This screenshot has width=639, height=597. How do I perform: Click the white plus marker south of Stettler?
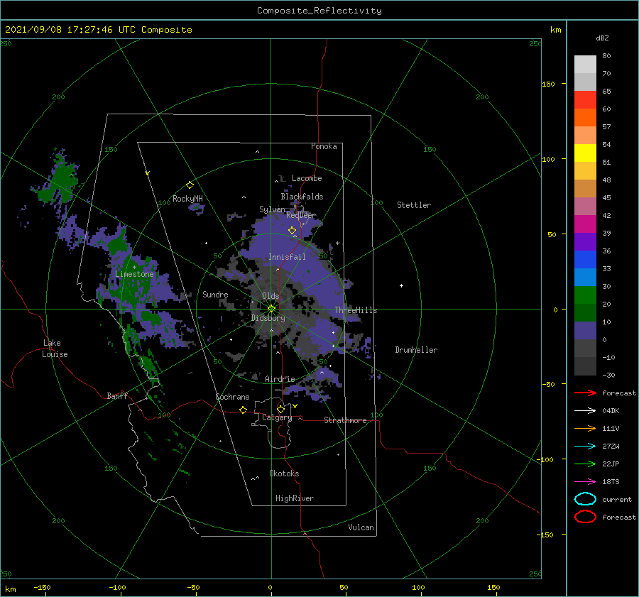pyautogui.click(x=401, y=285)
